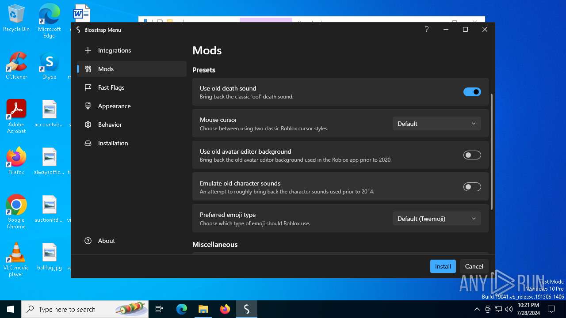Click the flag icon beside Fast Flags
Viewport: 566px width, 318px height.
(x=88, y=87)
